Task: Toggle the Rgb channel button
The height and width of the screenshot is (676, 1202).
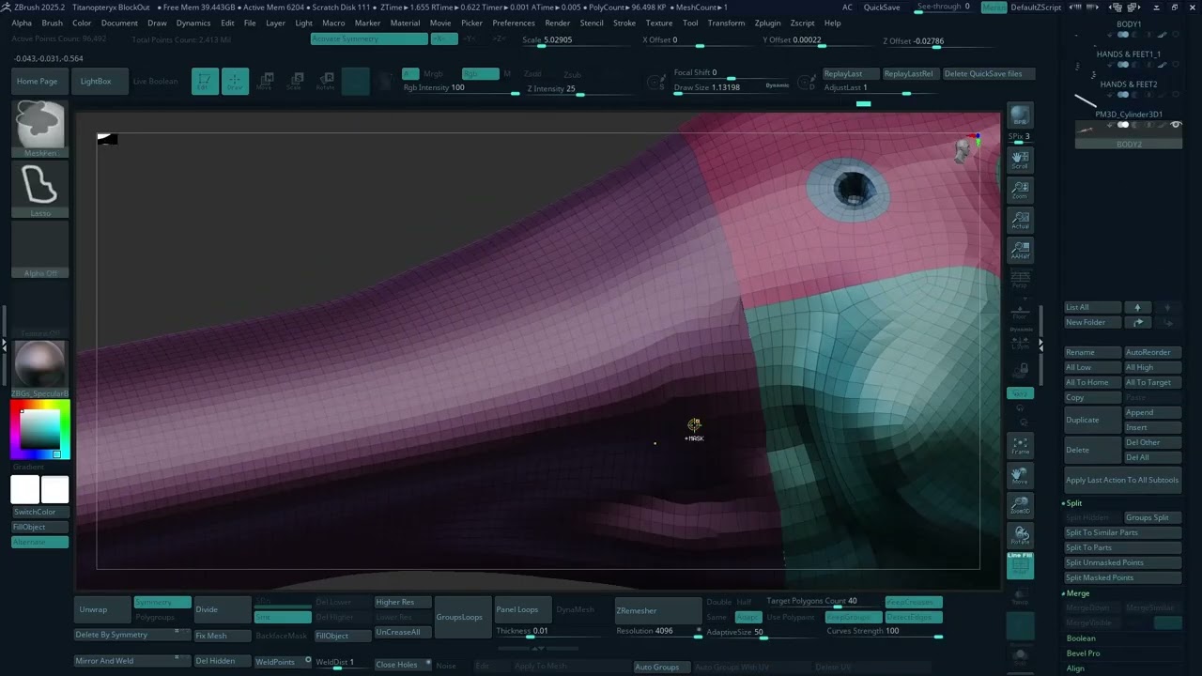Action: [480, 73]
